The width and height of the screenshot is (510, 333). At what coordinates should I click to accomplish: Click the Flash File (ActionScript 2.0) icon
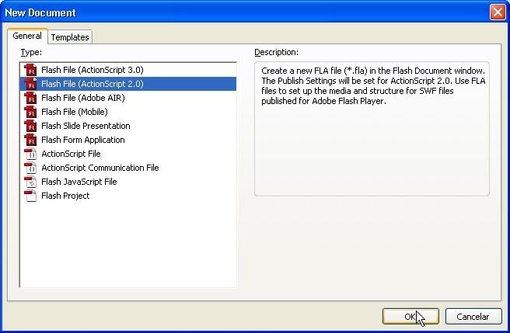coord(30,84)
